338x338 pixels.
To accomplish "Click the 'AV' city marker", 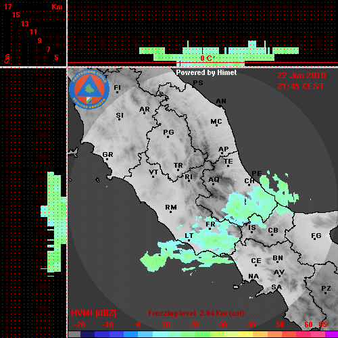I will 279,273.
